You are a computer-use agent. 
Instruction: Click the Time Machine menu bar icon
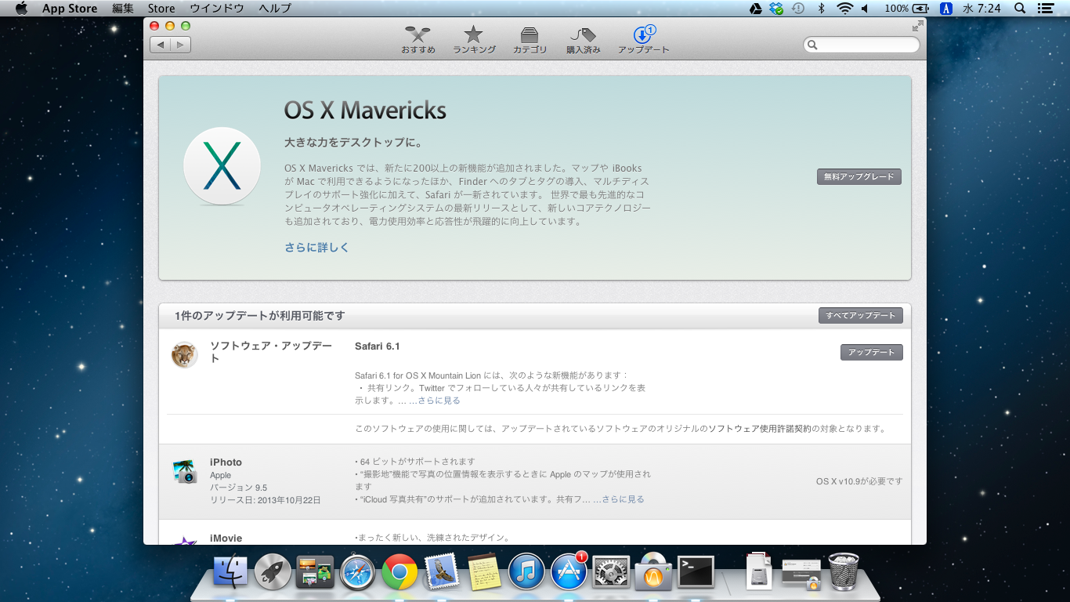tap(798, 9)
